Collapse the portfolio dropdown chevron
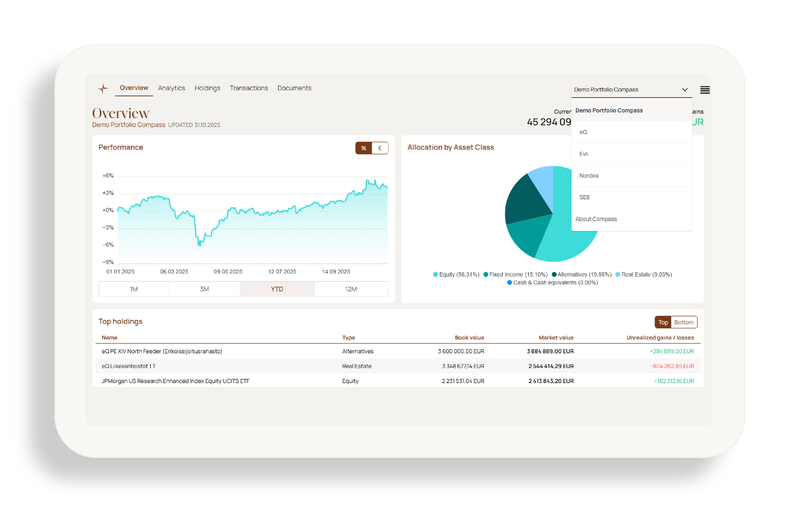 tap(685, 90)
